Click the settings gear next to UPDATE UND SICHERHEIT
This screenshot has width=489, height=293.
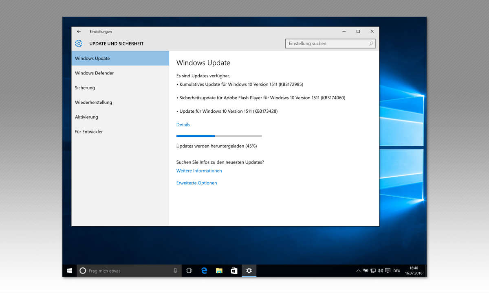(79, 44)
